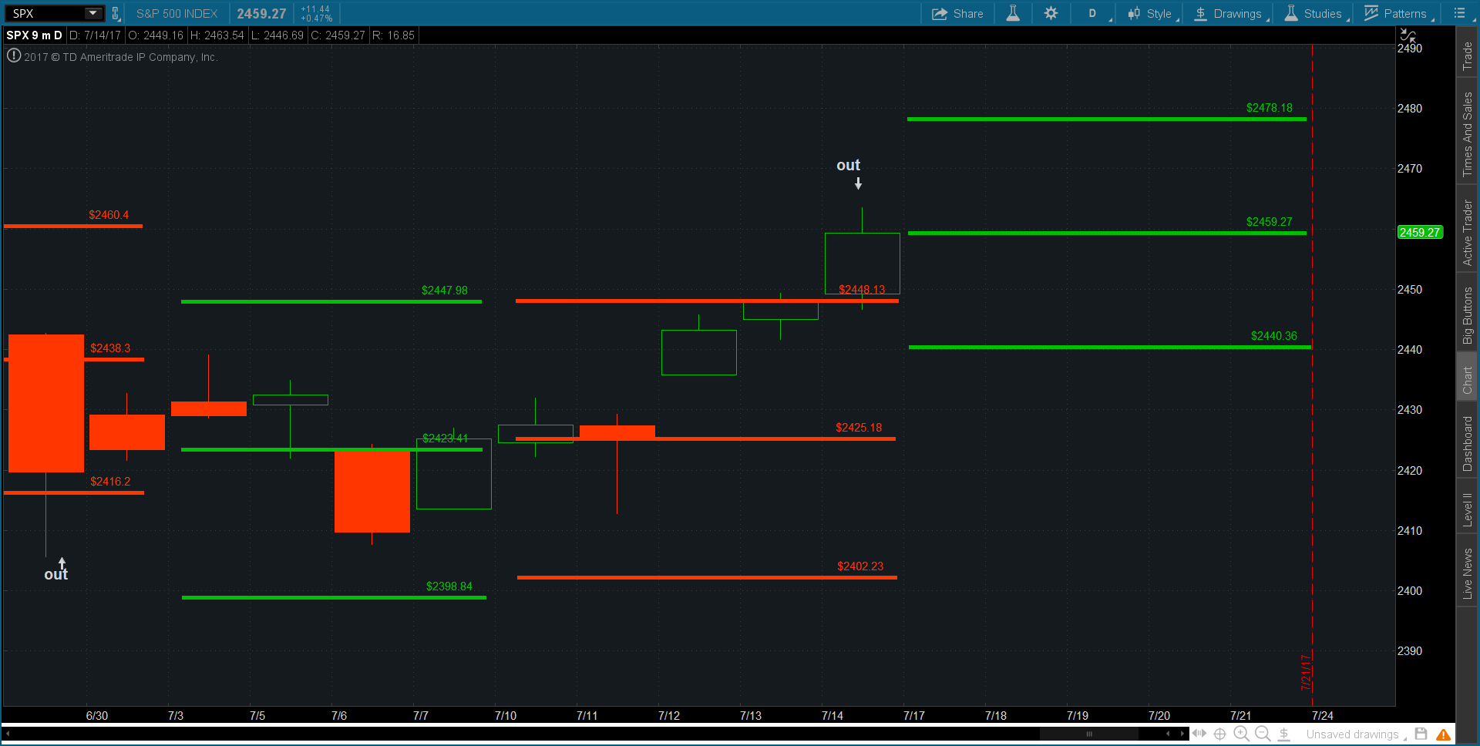Open chart settings gear icon
The image size is (1480, 746).
click(1051, 13)
